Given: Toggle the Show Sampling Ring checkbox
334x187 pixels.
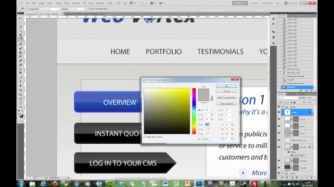Looking at the screenshot, I should tap(89, 9).
